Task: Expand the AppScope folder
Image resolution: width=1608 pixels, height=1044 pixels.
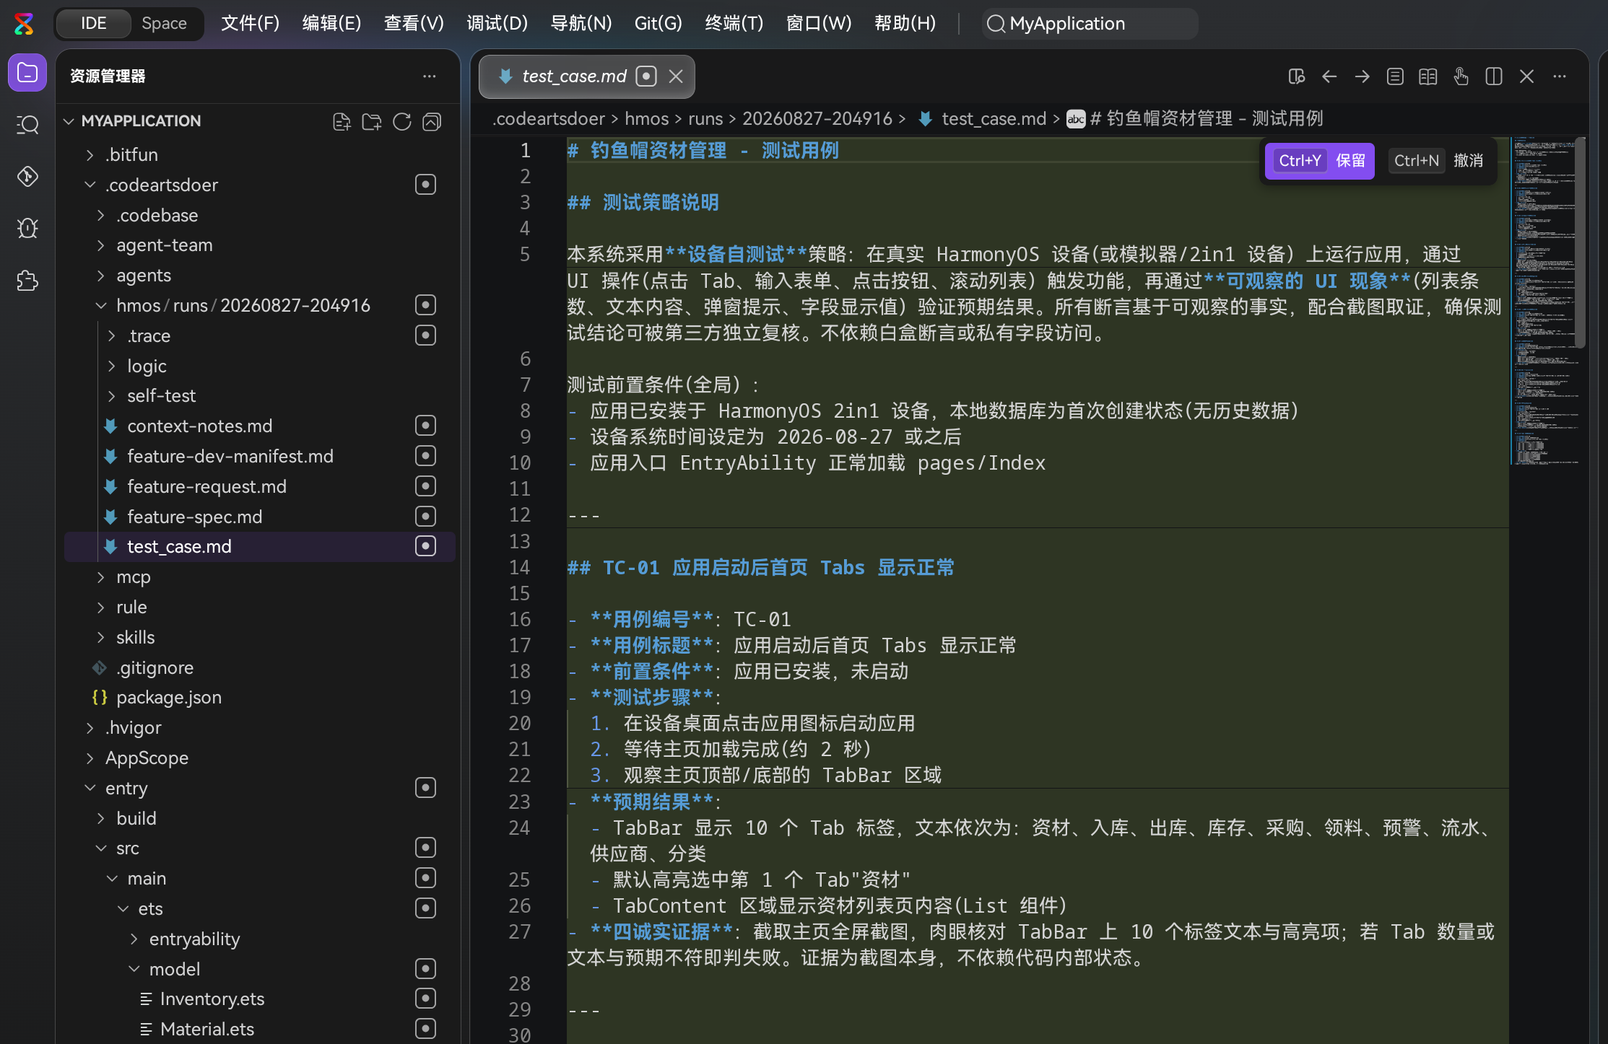Action: [90, 758]
